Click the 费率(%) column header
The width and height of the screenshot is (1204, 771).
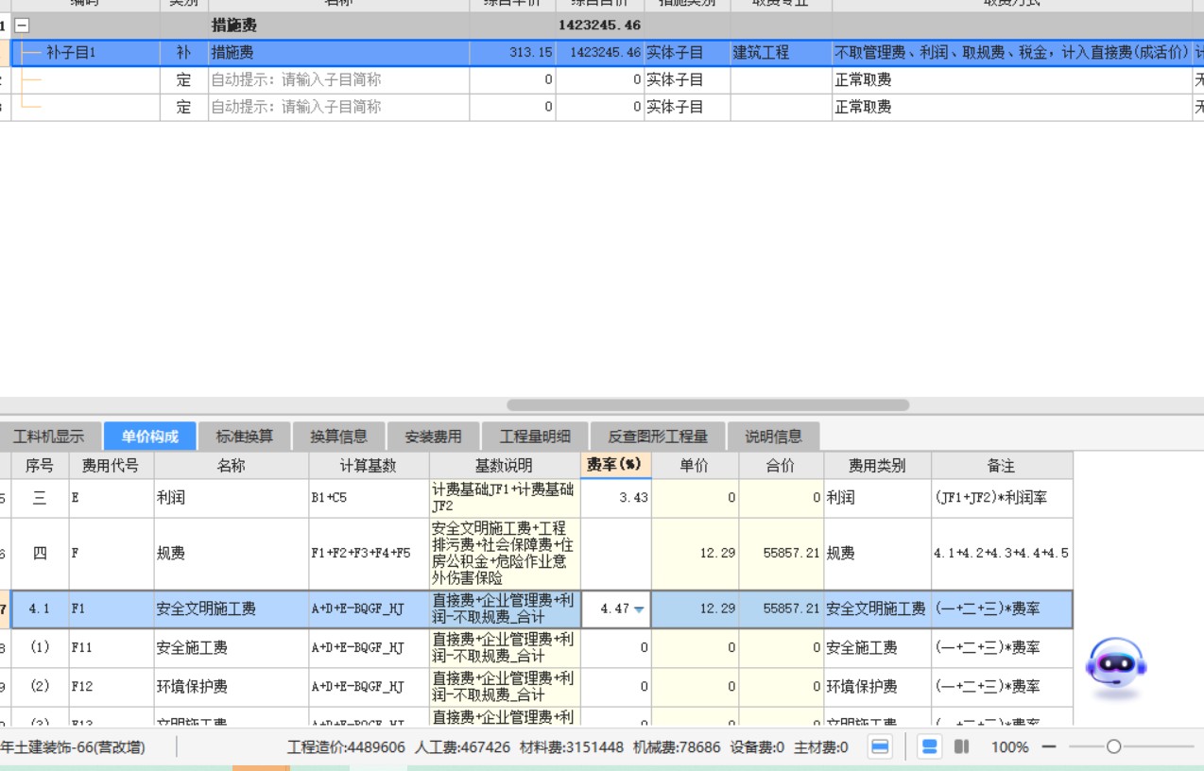(615, 465)
